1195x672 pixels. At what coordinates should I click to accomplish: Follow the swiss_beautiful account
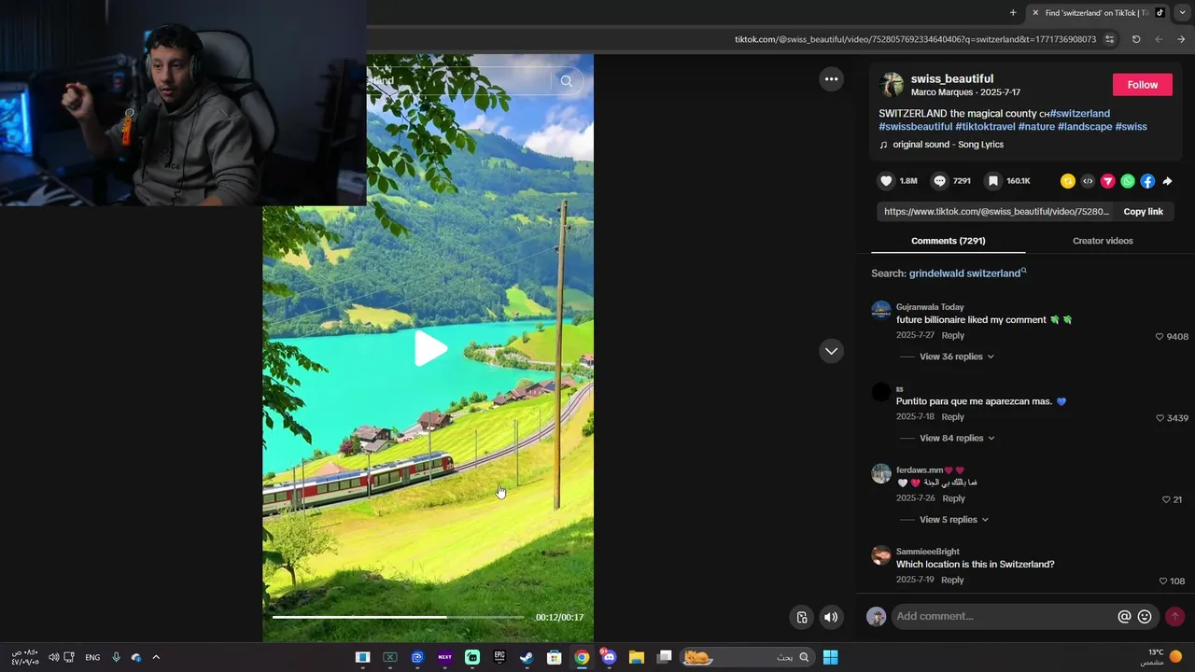tap(1142, 84)
